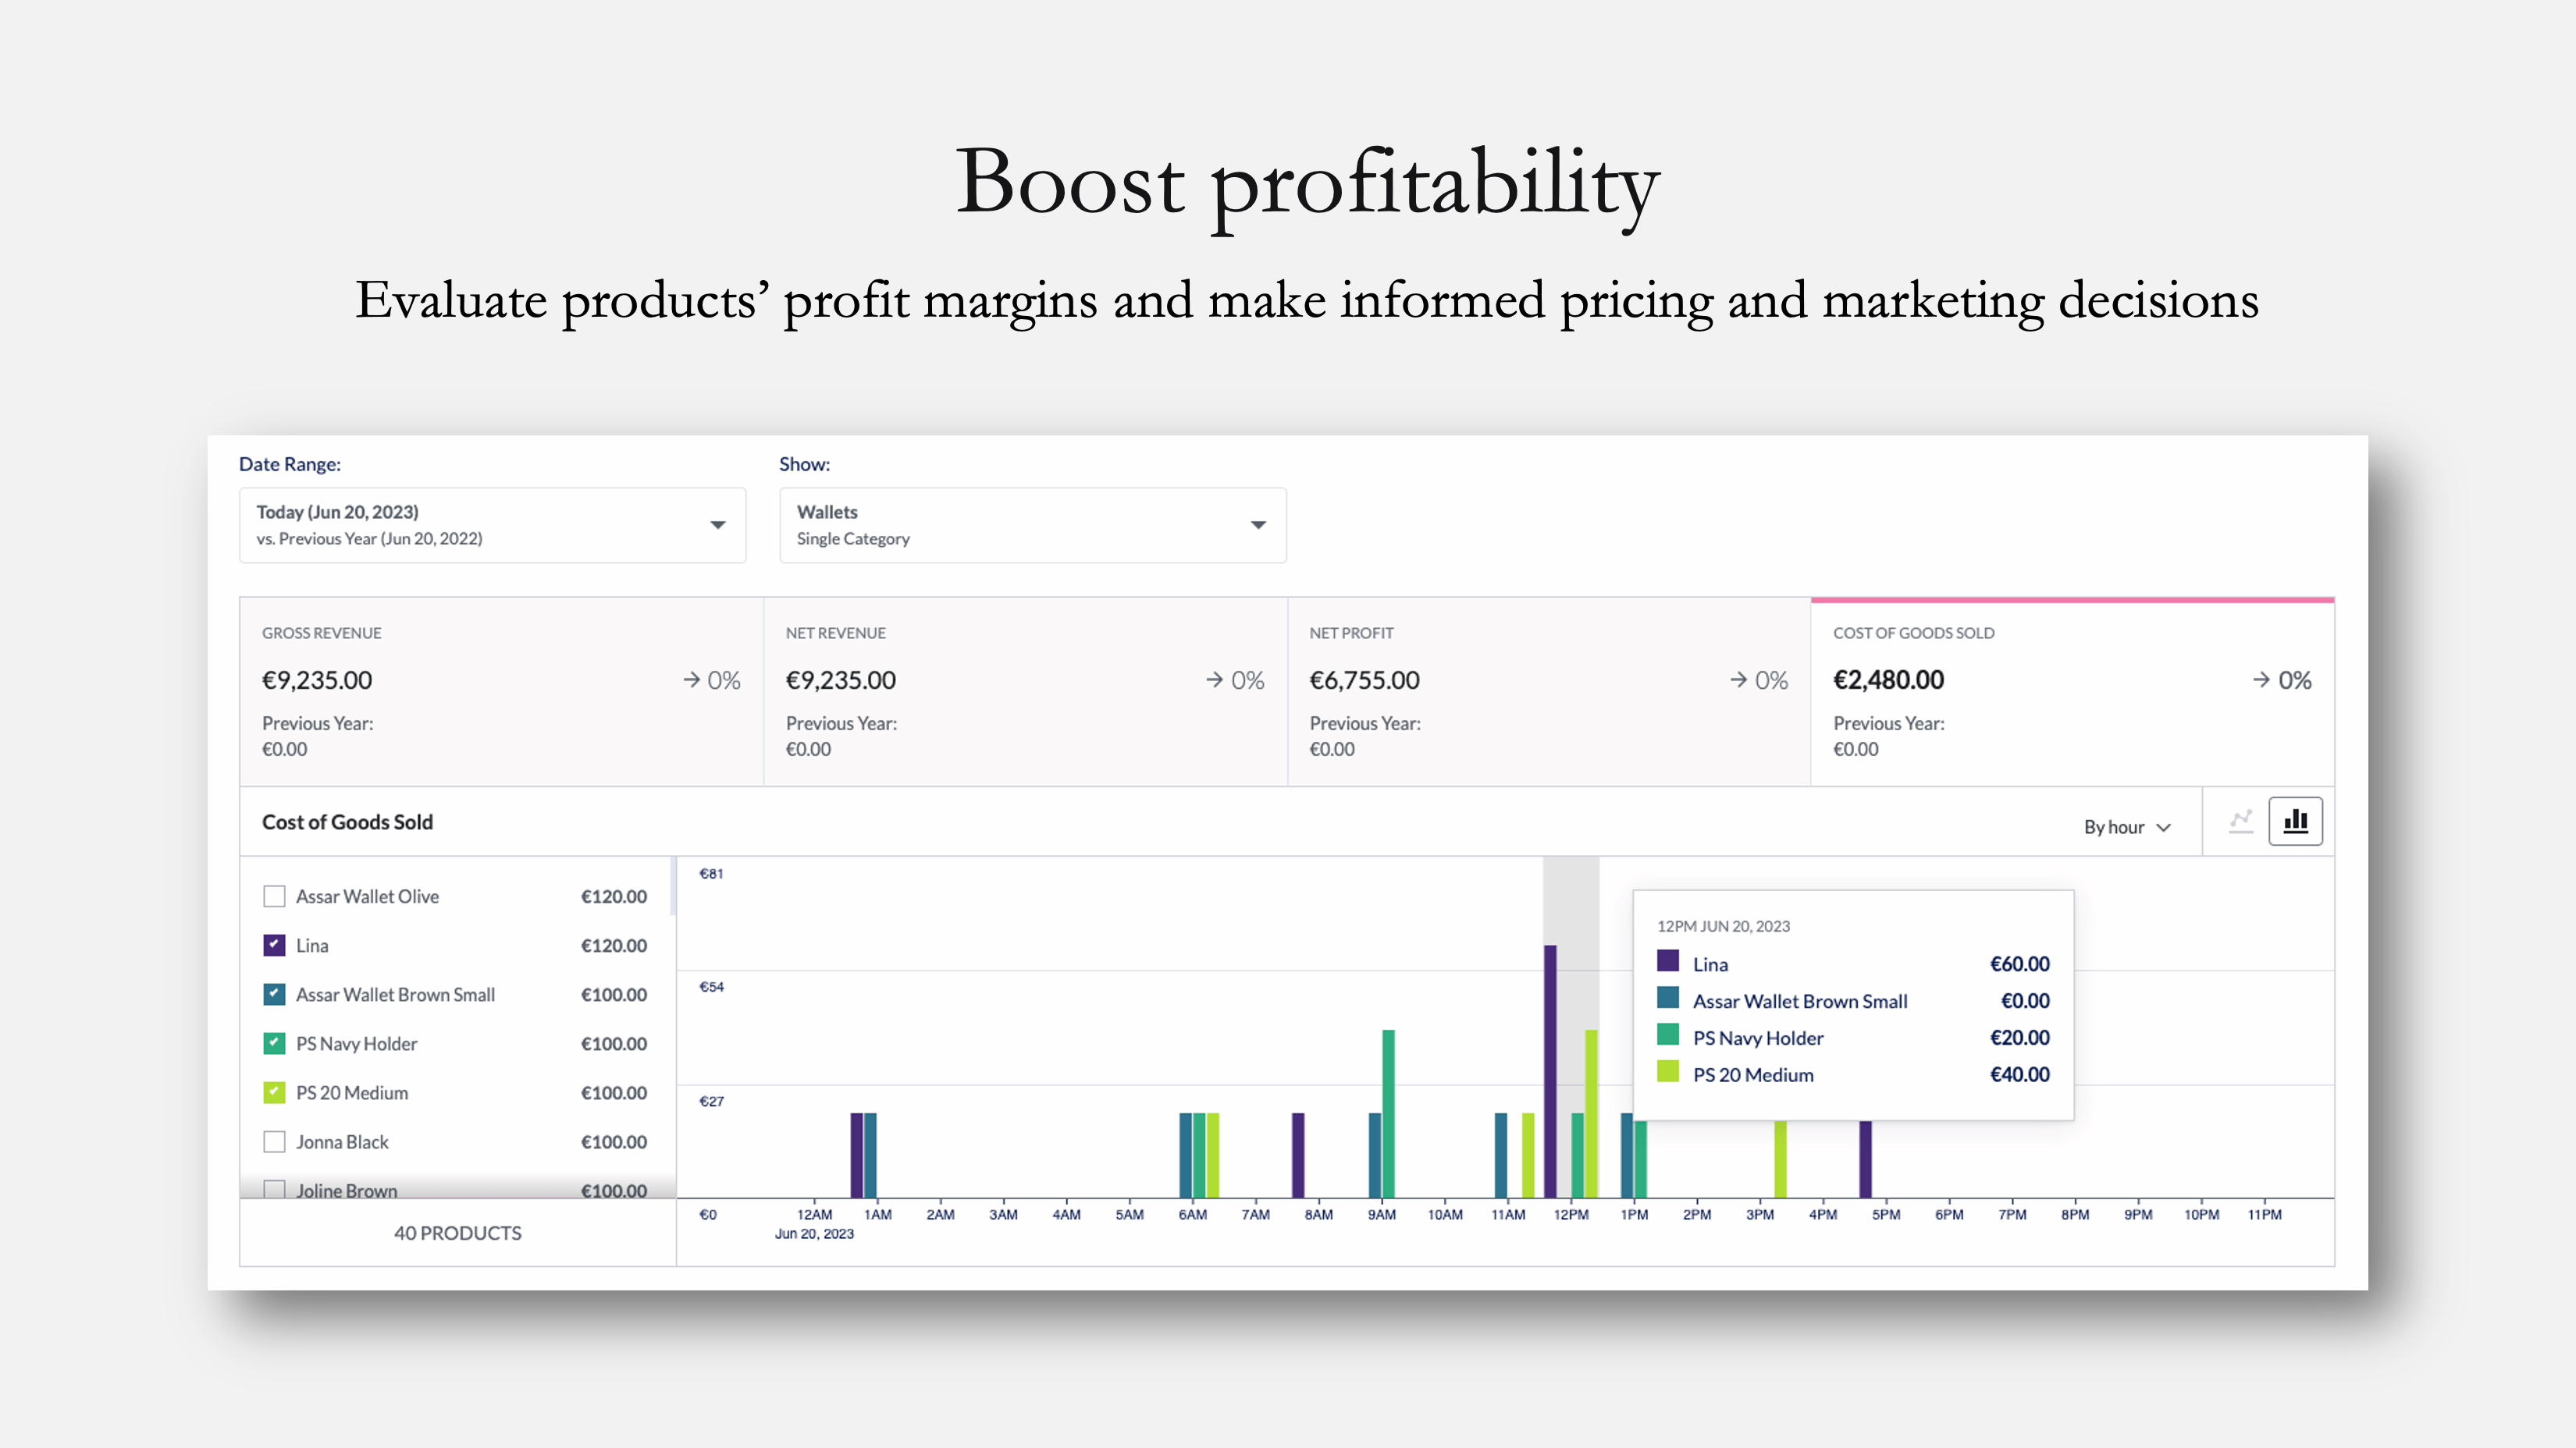Open the Date Range dropdown
2576x1448 pixels.
click(491, 524)
